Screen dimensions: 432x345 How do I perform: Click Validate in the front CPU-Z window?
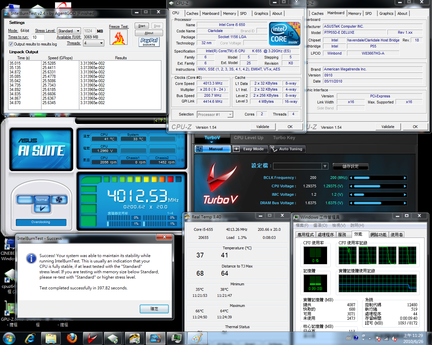click(263, 127)
